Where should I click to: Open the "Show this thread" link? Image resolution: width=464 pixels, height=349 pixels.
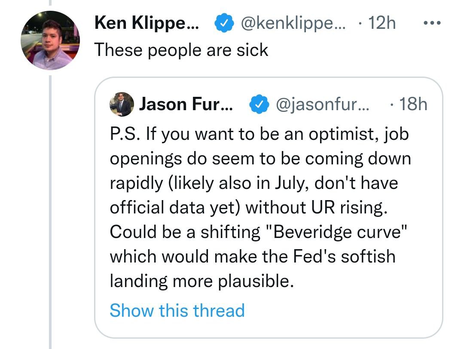177,310
